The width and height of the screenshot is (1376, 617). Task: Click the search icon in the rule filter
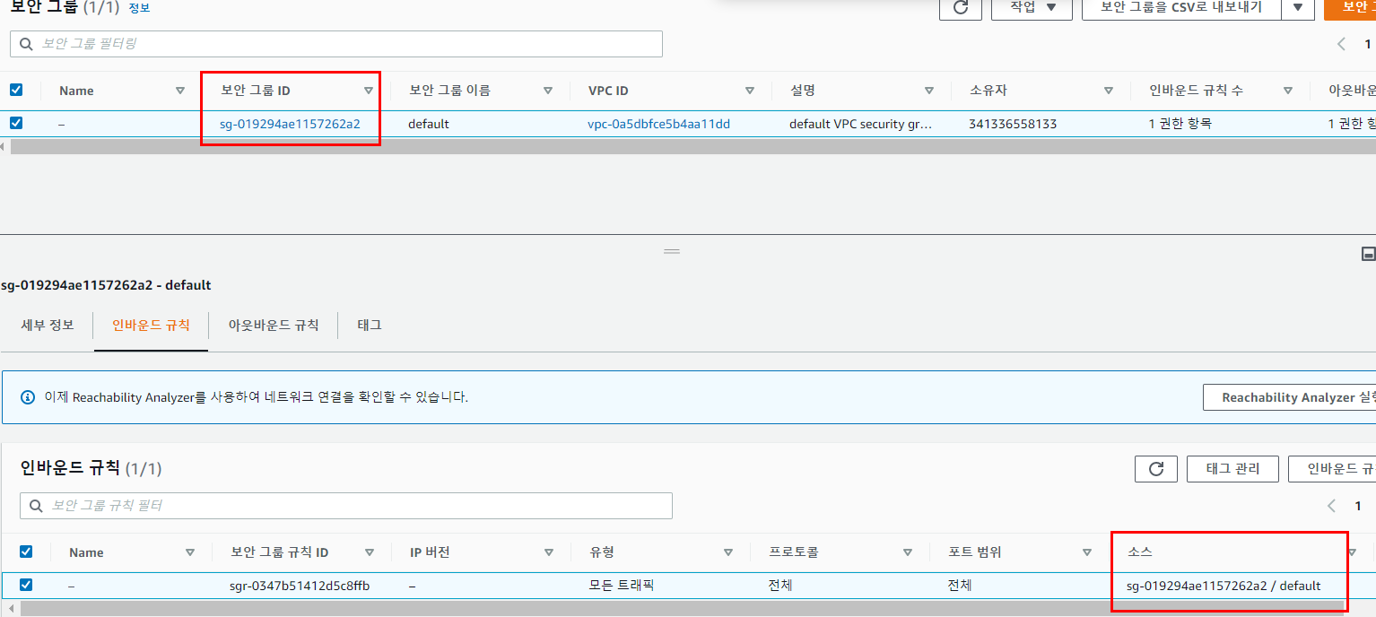[x=36, y=506]
